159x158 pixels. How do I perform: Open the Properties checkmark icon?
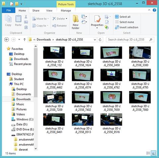pos(97,19)
